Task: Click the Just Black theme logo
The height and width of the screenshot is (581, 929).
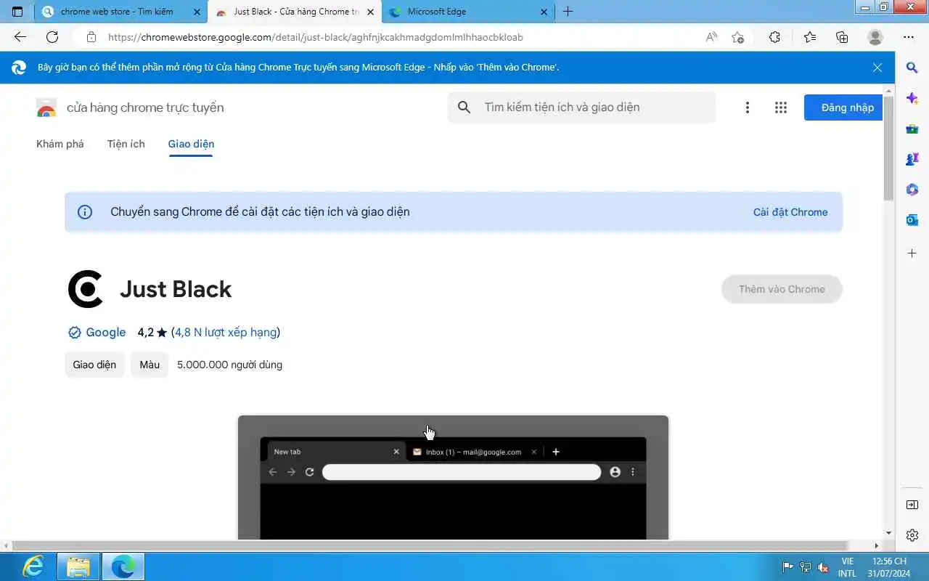Action: tap(86, 289)
